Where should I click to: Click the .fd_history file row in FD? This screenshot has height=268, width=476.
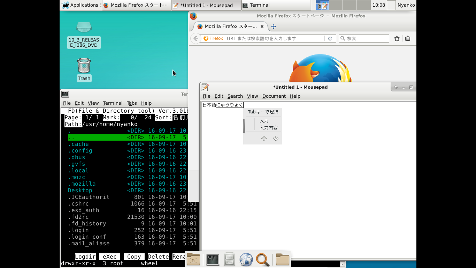pyautogui.click(x=132, y=224)
